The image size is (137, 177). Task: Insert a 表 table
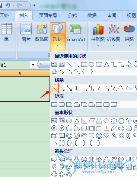tap(6, 33)
